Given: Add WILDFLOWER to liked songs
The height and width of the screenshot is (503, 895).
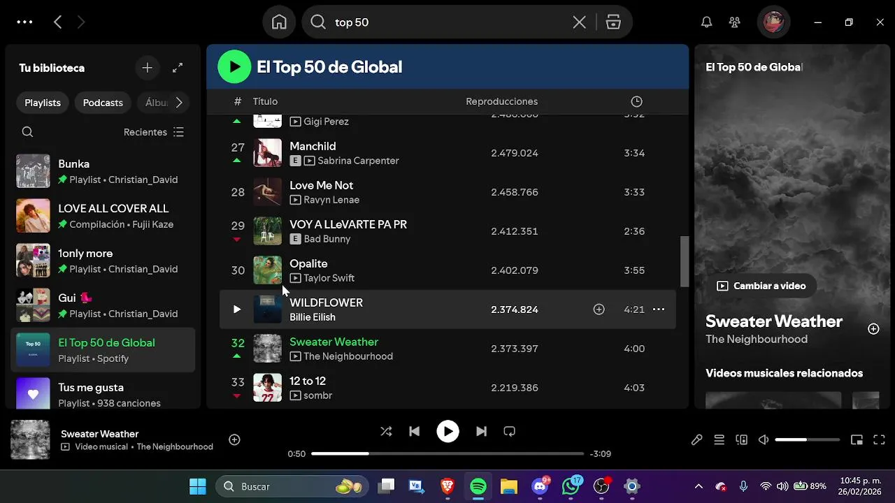Looking at the screenshot, I should 599,309.
